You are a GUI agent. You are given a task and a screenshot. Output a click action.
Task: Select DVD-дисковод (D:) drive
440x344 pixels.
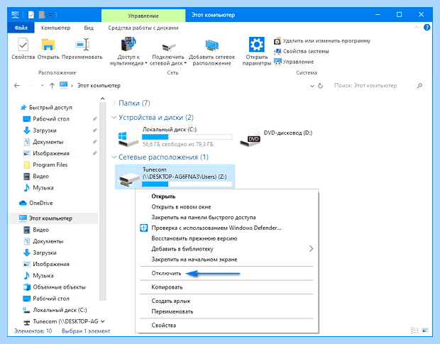[x=276, y=137]
